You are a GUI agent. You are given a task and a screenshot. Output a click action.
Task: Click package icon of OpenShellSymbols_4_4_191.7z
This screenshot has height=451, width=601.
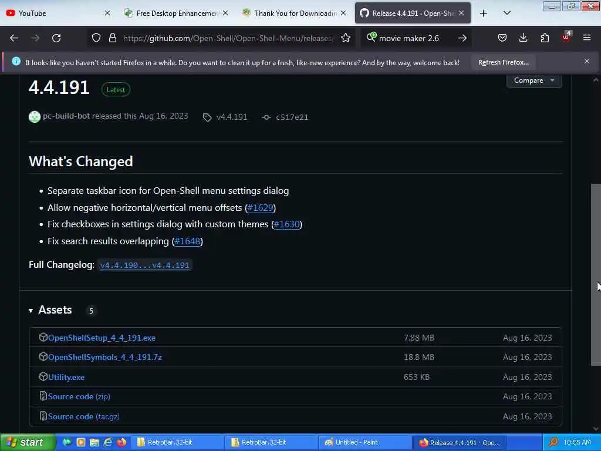[x=43, y=356]
